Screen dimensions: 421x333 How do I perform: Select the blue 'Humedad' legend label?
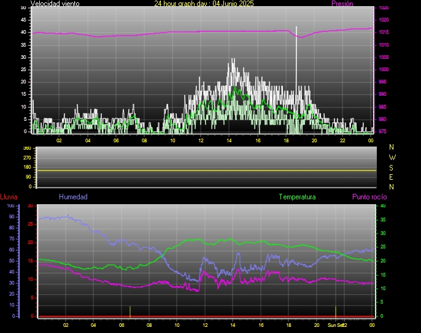coord(73,197)
